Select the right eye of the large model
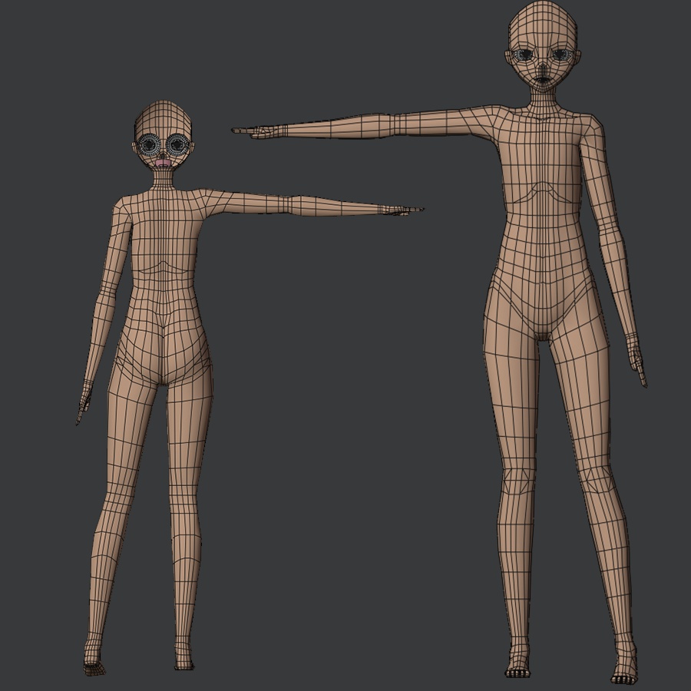Viewport: 691px width, 691px height. coord(561,55)
